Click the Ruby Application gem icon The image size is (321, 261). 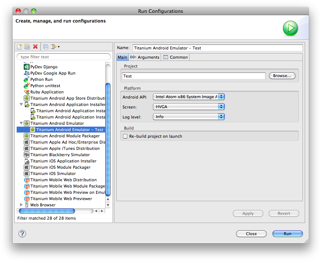coord(27,92)
